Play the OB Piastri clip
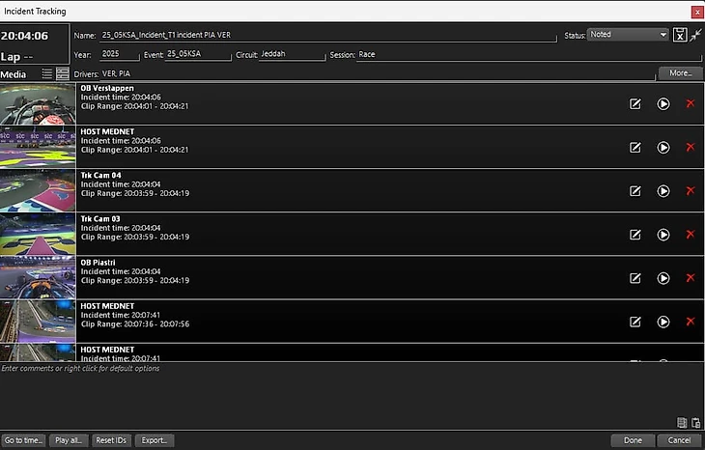The width and height of the screenshot is (705, 450). (663, 278)
